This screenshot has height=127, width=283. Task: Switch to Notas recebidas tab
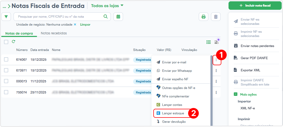54,33
